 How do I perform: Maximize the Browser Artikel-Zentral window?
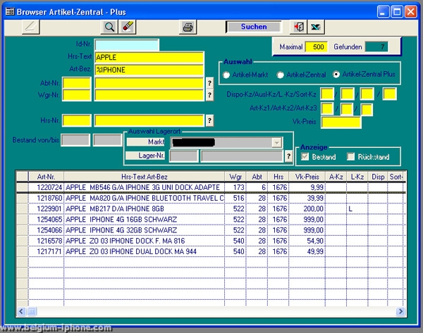(397, 11)
